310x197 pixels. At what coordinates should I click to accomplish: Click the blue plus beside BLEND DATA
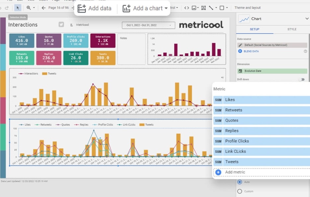point(240,51)
